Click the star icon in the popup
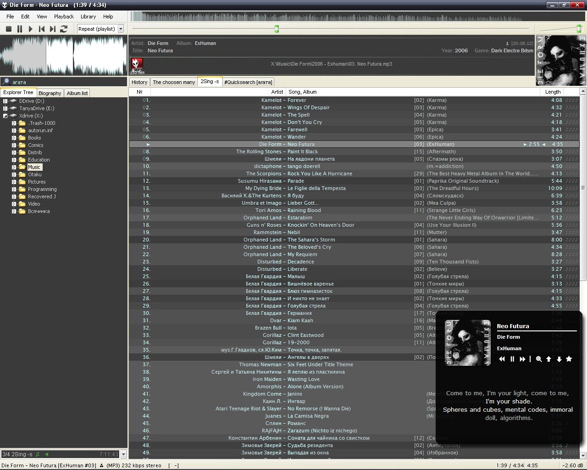Viewport: 587px width, 470px height. 569,359
